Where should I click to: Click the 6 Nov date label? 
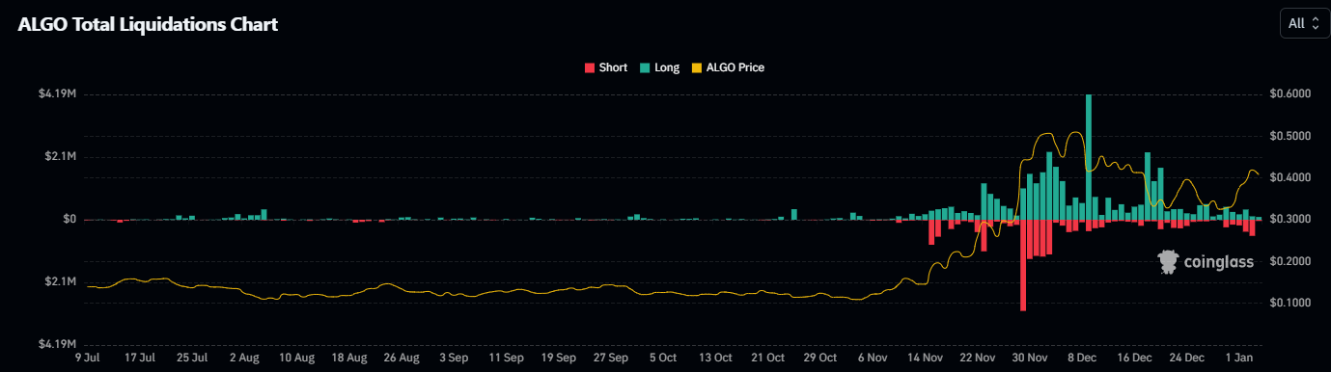click(872, 358)
